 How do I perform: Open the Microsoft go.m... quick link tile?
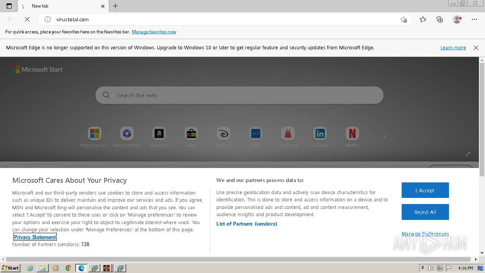94,137
